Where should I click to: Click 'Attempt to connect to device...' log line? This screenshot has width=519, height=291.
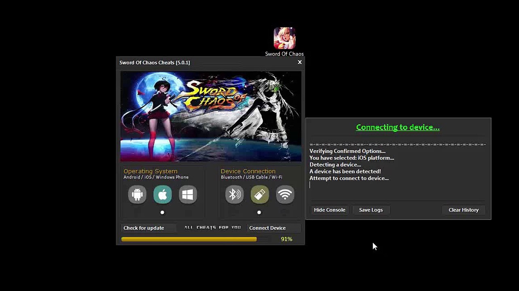click(349, 178)
